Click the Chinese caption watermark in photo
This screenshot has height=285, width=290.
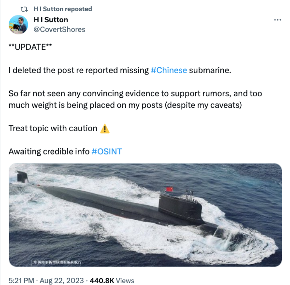[x=57, y=262]
